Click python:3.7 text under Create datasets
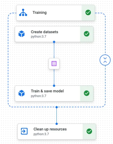 [x=39, y=36]
